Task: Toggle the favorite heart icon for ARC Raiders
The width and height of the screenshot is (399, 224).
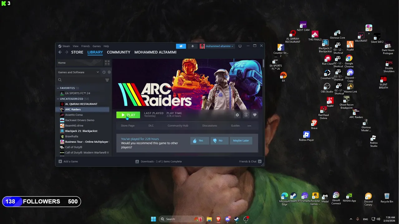Action: [255, 115]
